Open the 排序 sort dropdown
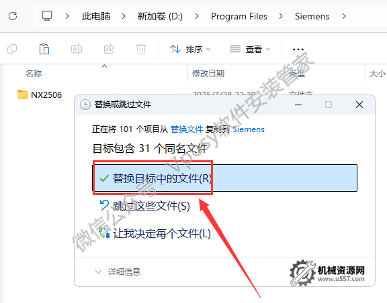 click(x=190, y=49)
